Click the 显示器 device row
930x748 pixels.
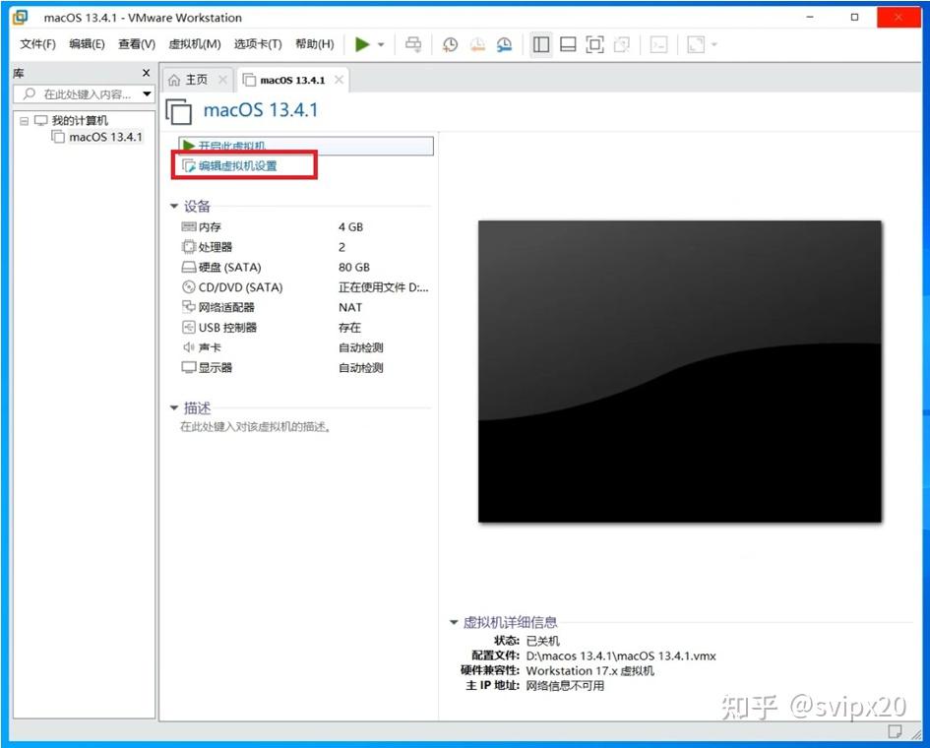[x=305, y=368]
